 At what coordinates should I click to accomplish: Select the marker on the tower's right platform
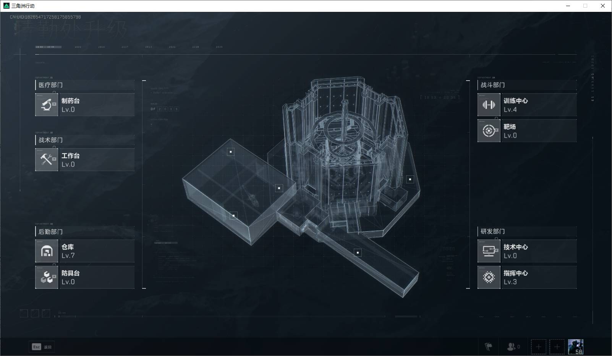[x=410, y=179]
